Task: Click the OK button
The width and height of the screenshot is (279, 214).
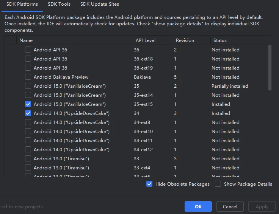Action: click(198, 206)
